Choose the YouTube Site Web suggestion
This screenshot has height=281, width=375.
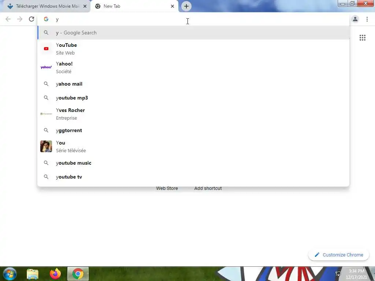193,49
